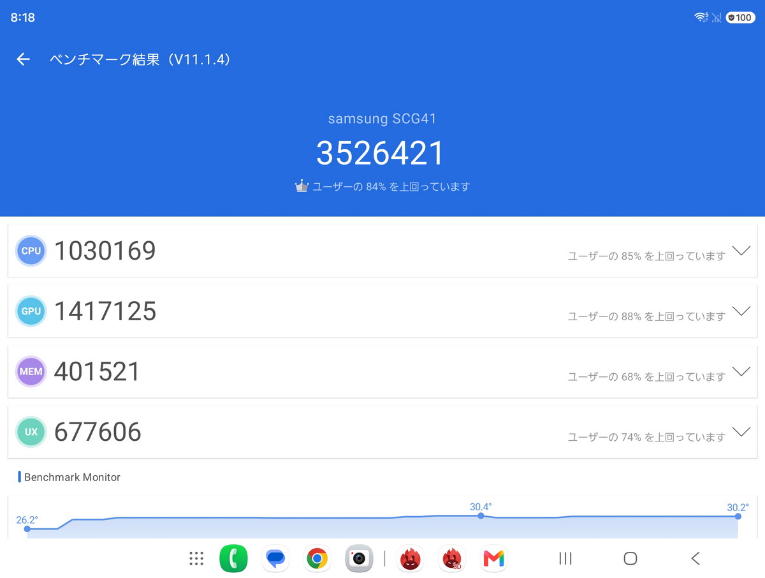
Task: Open the Camera app in taskbar
Action: point(359,559)
